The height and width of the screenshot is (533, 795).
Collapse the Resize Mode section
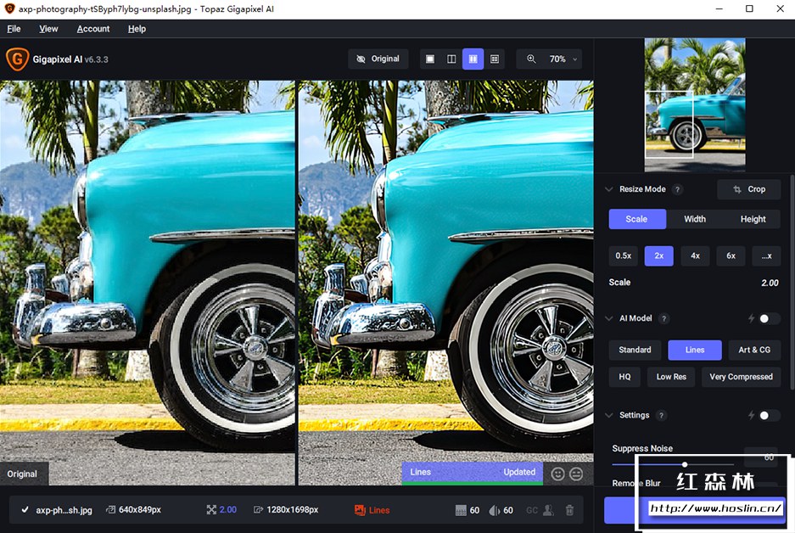tap(608, 189)
